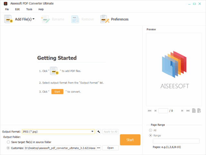Image resolution: width=206 pixels, height=155 pixels.
Task: Click the Open output folder button
Action: tap(110, 148)
